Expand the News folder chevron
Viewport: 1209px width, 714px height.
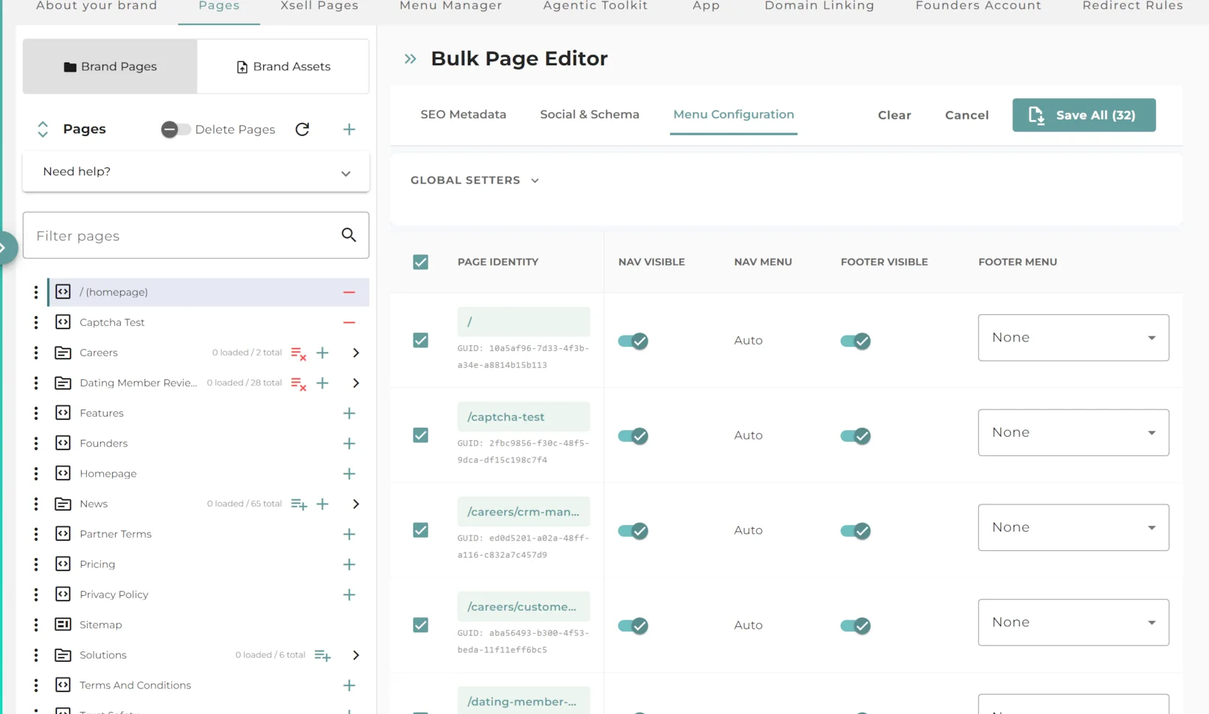356,504
